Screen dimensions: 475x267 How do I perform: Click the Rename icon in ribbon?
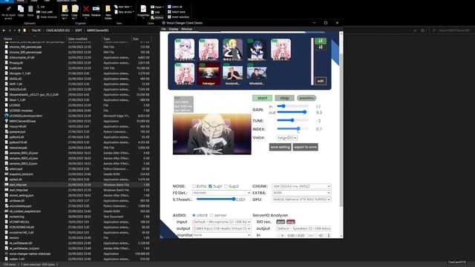96,9
